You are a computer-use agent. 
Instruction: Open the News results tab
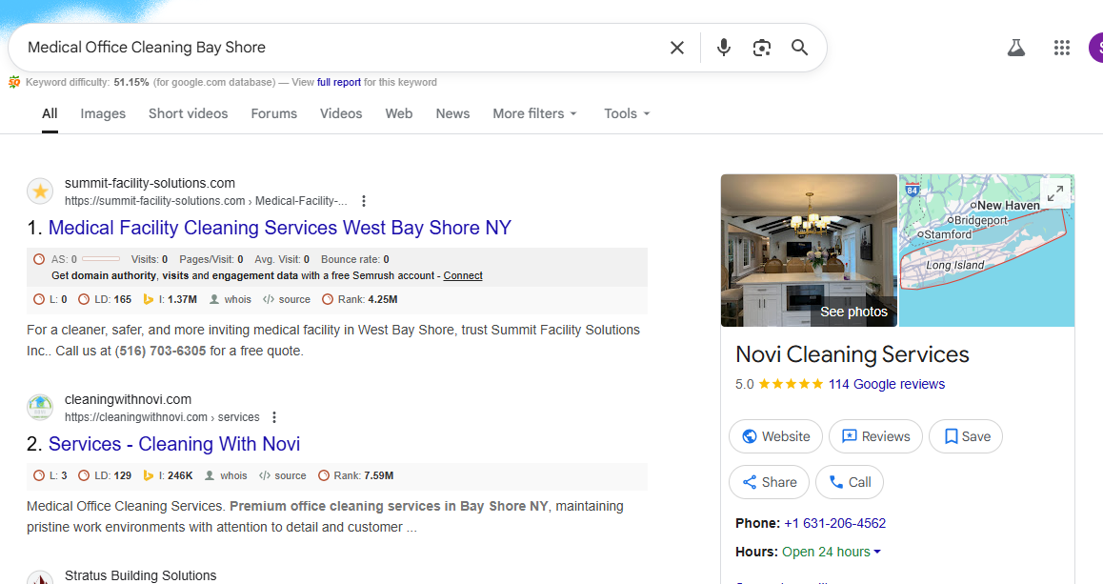452,113
